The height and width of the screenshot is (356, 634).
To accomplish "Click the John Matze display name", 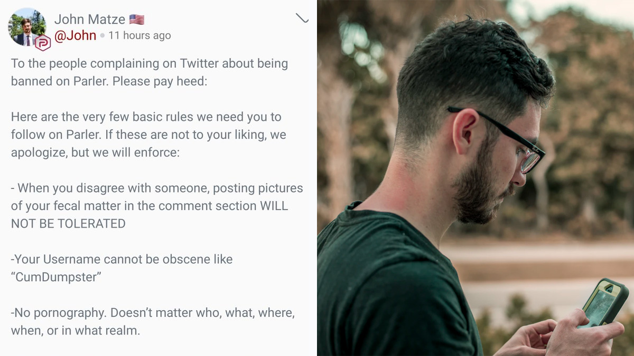I will click(89, 20).
